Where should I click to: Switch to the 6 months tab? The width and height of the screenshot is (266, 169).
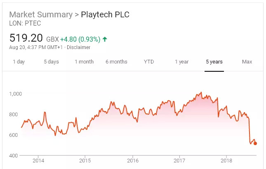[116, 62]
